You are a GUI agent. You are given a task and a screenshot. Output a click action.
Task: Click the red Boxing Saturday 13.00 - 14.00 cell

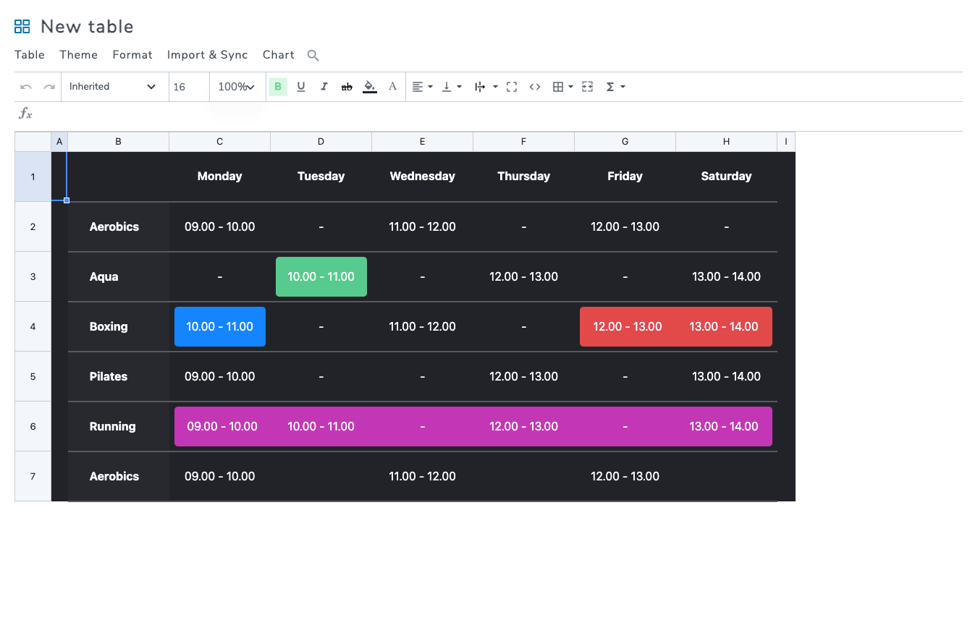724,326
